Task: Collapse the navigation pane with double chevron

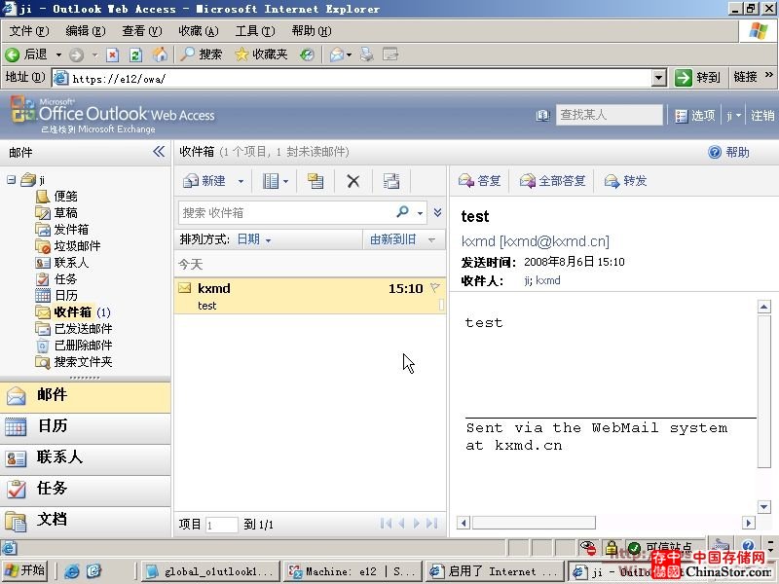Action: pos(159,152)
